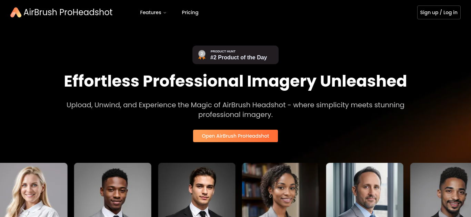Select the bearded man headshot at right edge

[441, 190]
